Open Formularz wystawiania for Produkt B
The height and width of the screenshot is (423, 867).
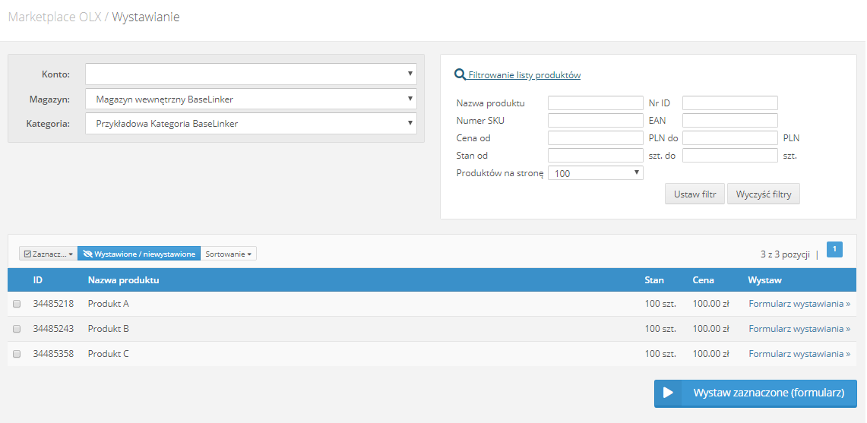pyautogui.click(x=799, y=328)
